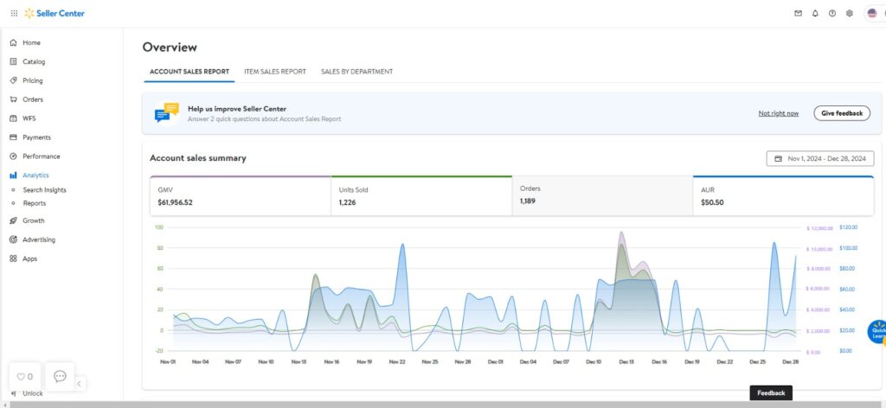886x408 pixels.
Task: Click the Not right now link
Action: 778,113
